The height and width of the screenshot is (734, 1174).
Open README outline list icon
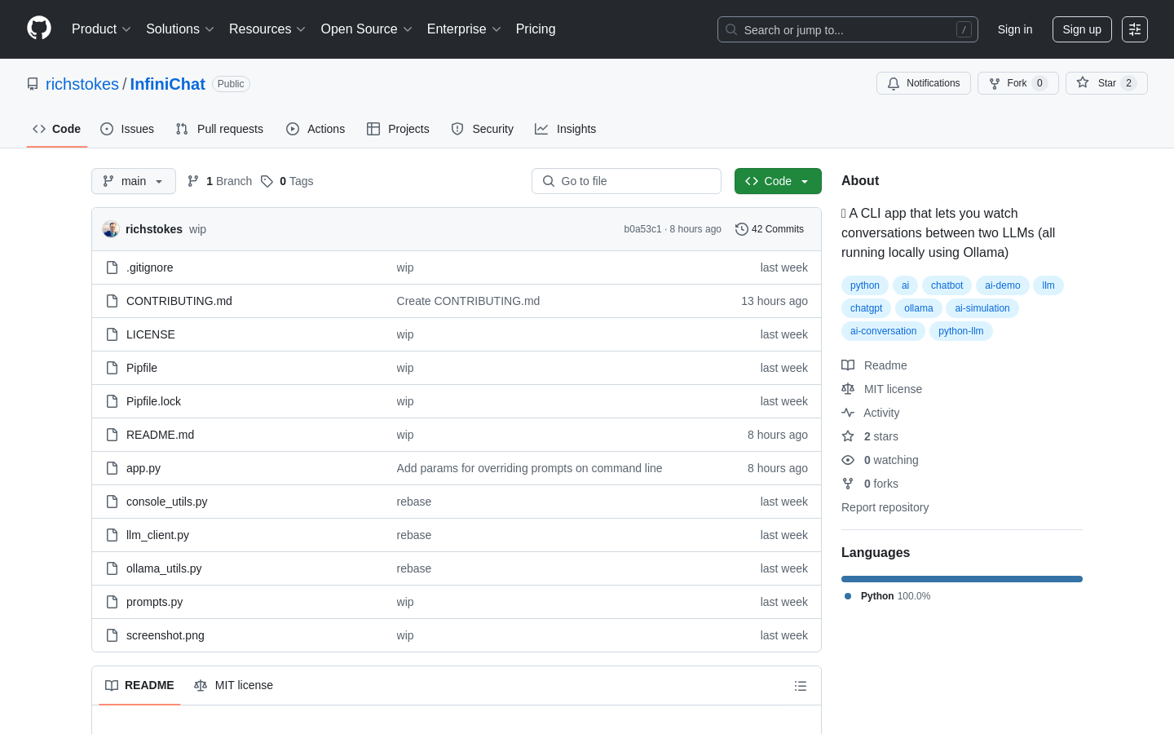[801, 686]
